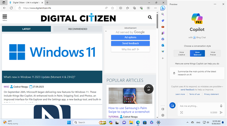
Task: Open Edge Settings and more menu
Action: pyautogui.click(x=156, y=8)
